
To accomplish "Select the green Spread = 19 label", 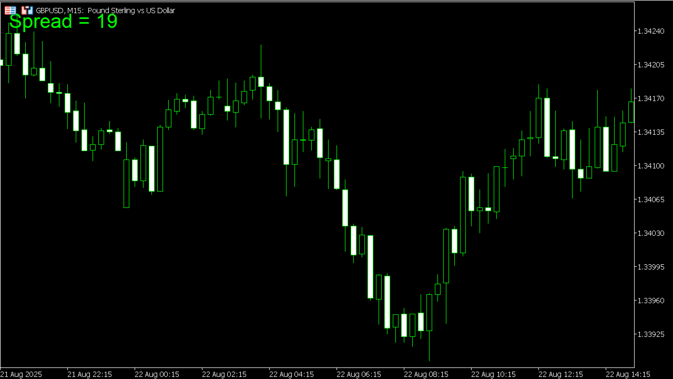I will [x=63, y=22].
